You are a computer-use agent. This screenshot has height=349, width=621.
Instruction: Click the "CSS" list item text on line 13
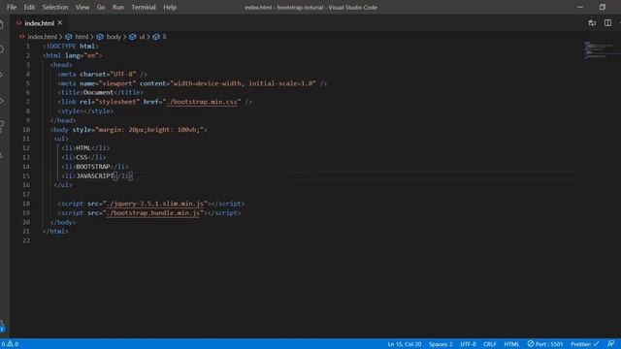[82, 157]
